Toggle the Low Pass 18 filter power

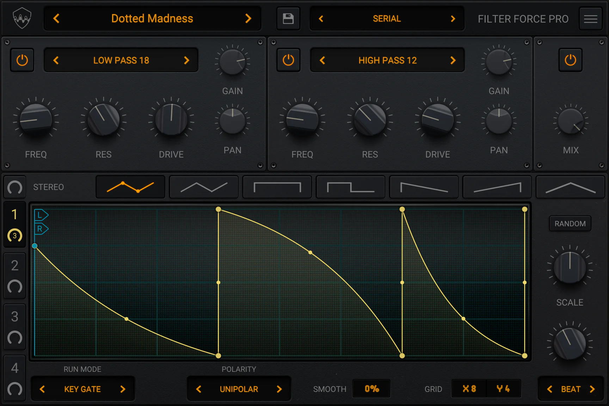[x=22, y=60]
